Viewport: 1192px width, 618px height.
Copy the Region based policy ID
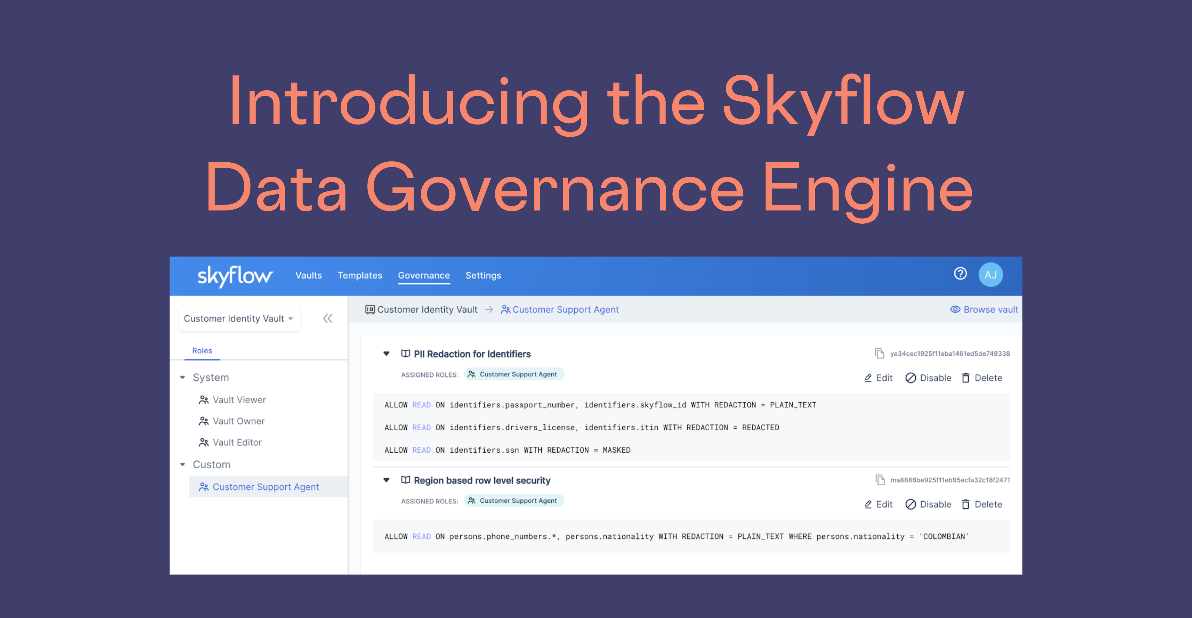[x=880, y=480]
